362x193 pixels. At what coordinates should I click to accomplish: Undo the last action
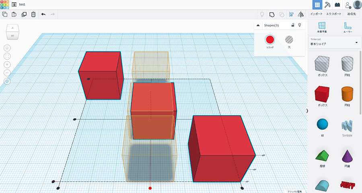43,14
